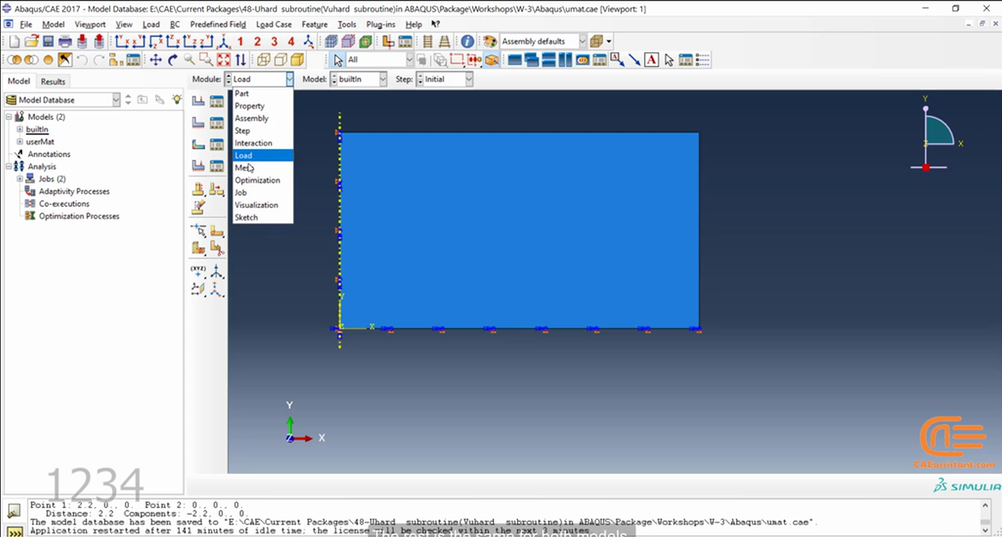Click the Undo icon
Image resolution: width=1002 pixels, height=537 pixels.
pos(82,60)
